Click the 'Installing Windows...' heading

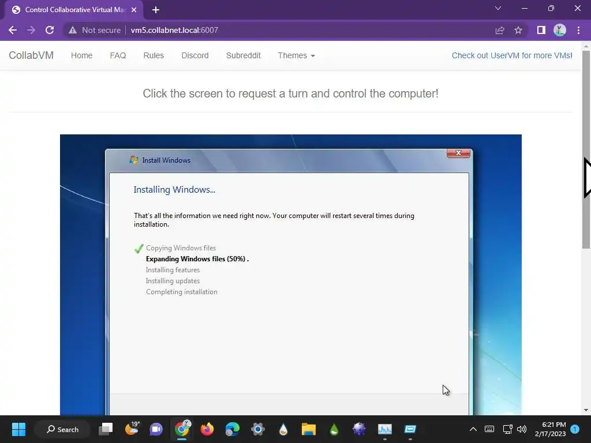(x=174, y=189)
